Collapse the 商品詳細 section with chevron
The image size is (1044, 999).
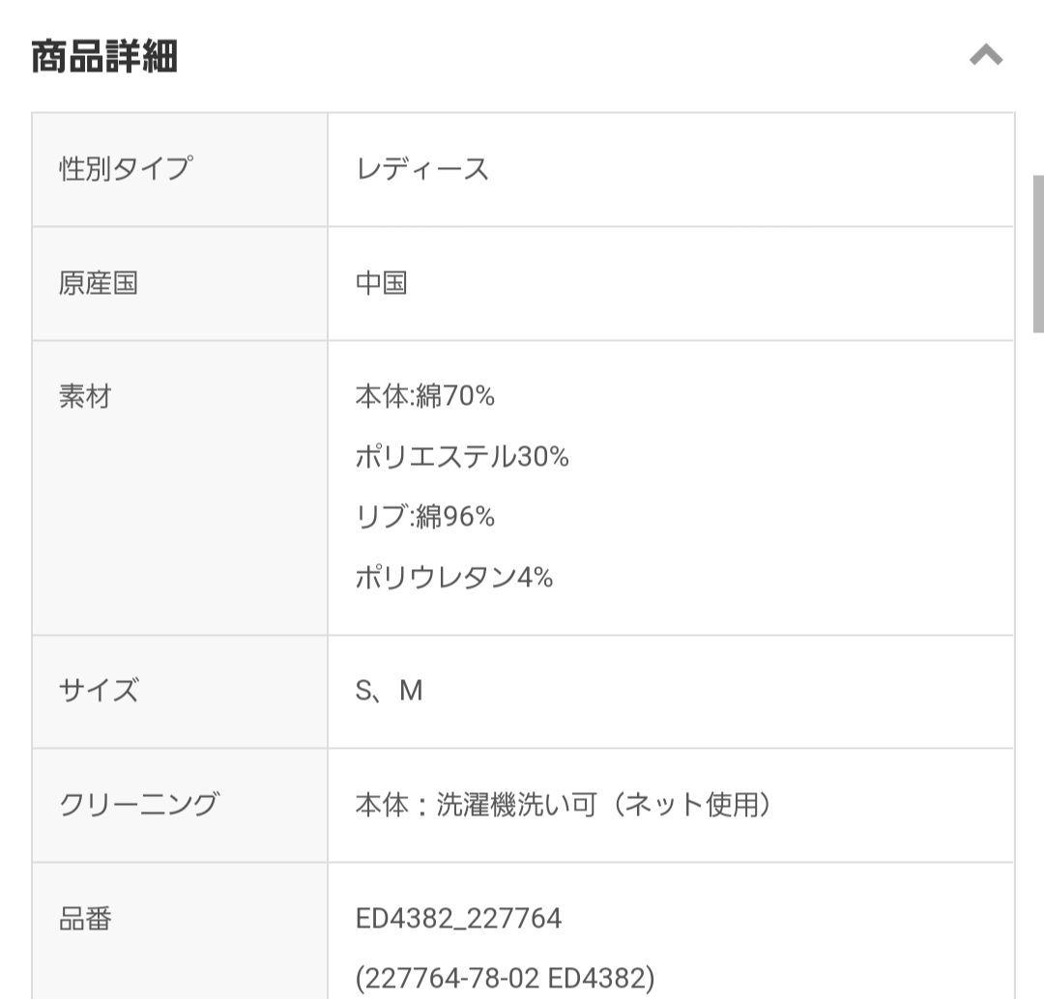986,55
